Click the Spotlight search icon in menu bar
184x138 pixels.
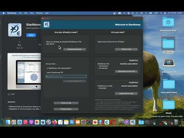[x=161, y=13]
